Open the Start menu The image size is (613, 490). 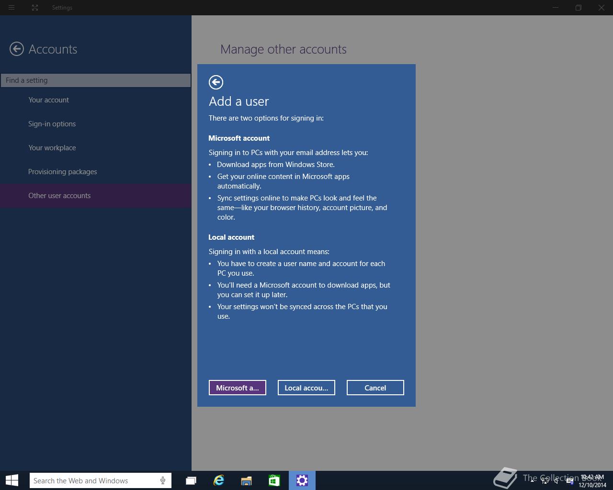12,480
